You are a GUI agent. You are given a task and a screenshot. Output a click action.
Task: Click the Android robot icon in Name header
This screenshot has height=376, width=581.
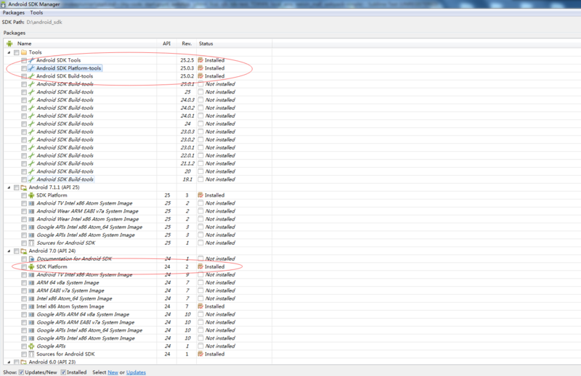tap(9, 44)
